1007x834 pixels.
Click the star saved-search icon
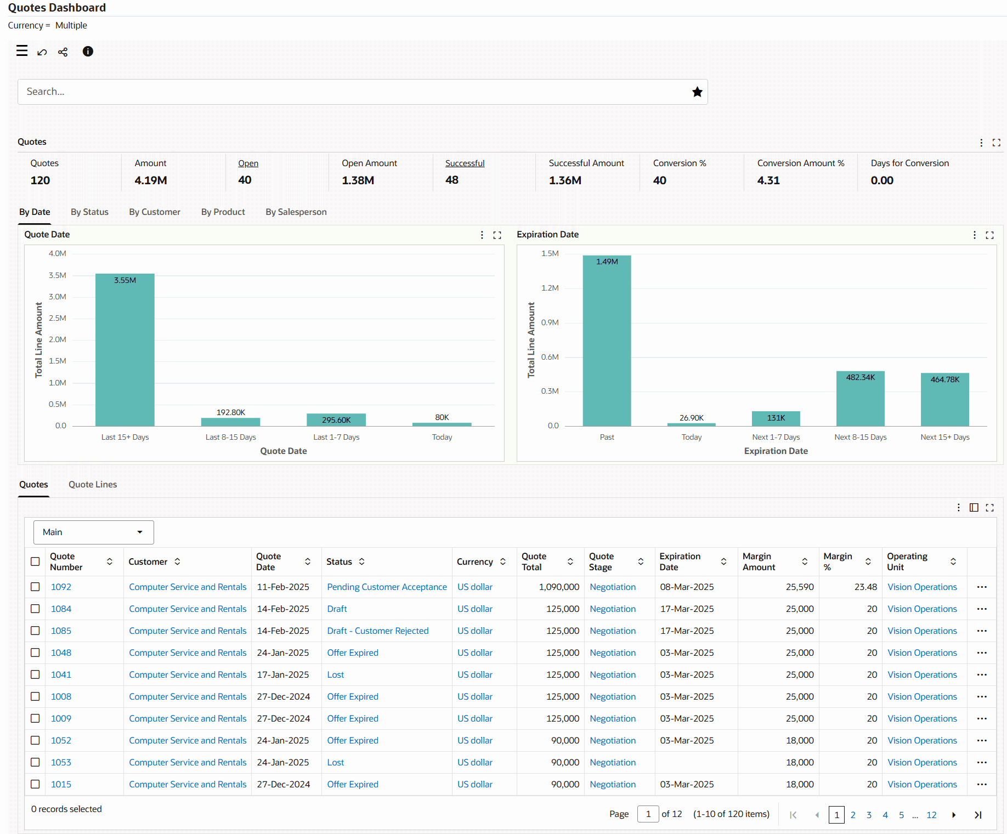tap(697, 92)
